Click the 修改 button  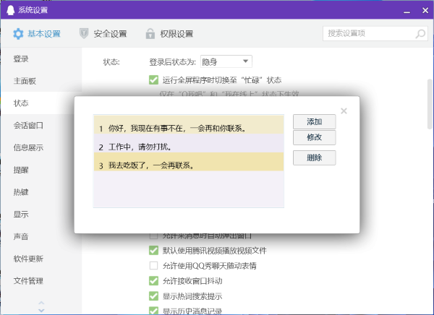click(x=314, y=137)
